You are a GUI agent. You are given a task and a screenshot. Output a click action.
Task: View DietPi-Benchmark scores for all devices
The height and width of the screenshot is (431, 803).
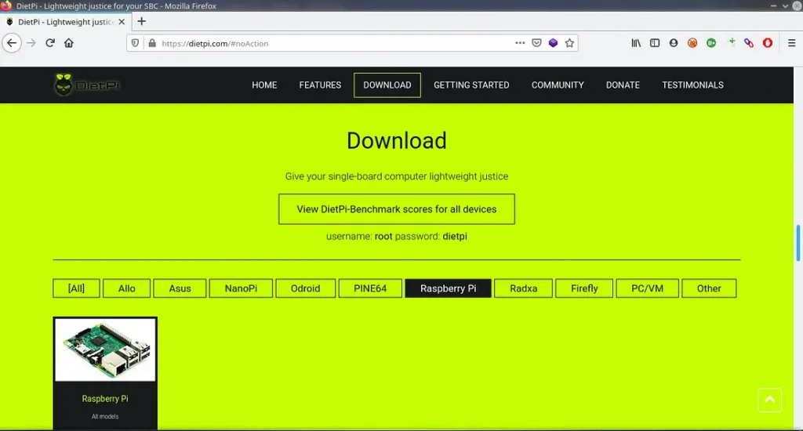[396, 209]
